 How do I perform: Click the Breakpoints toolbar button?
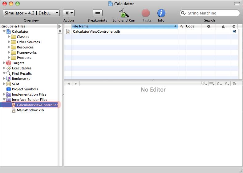[98, 13]
